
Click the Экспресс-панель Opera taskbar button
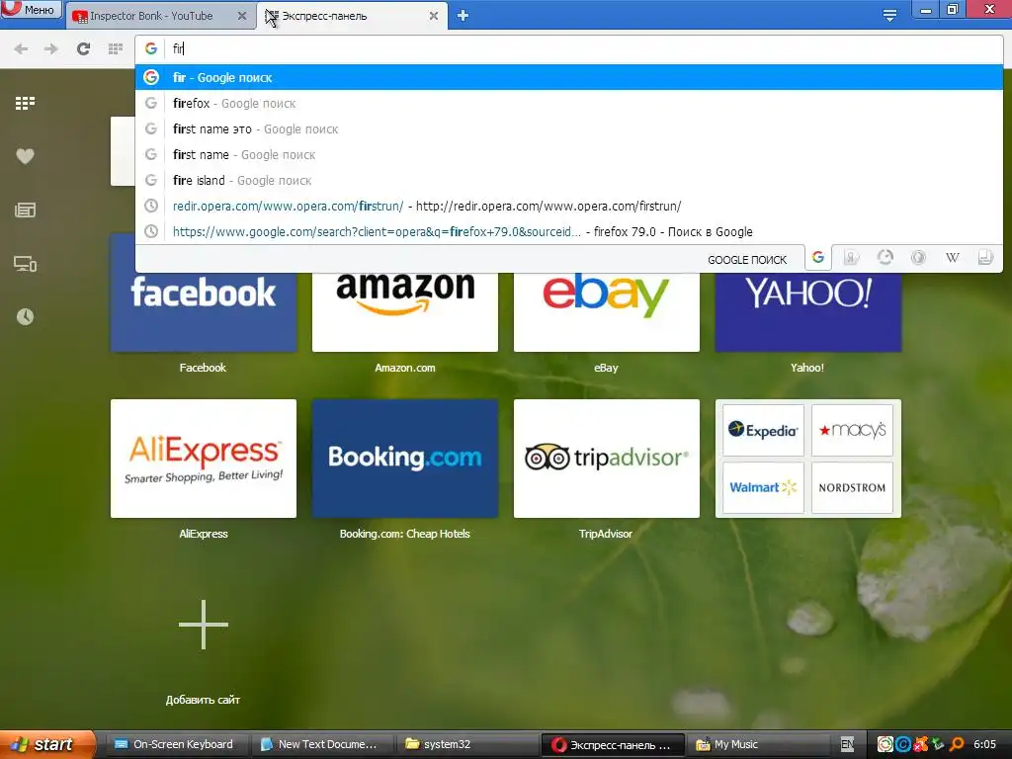click(613, 744)
